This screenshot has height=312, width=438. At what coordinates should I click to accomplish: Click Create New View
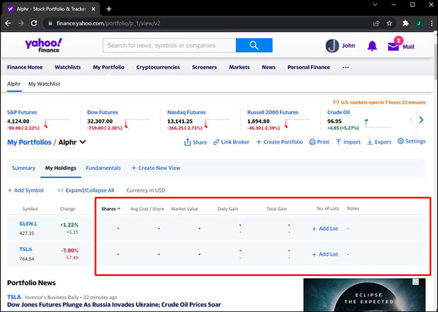(x=156, y=168)
